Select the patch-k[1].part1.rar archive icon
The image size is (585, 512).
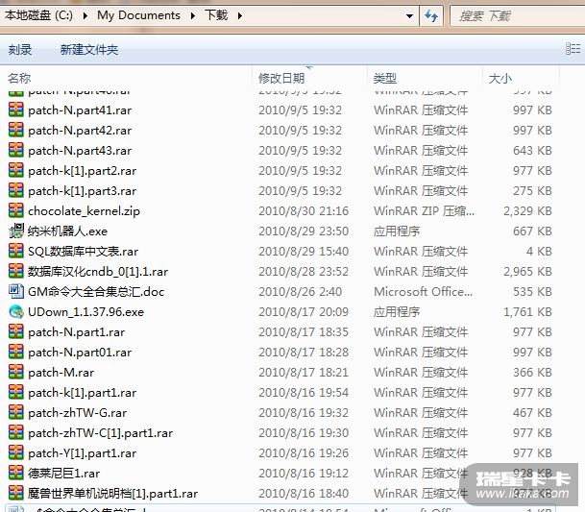pos(16,392)
